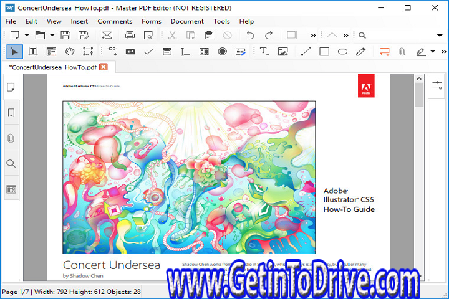Undo the last action
This screenshot has width=449, height=299.
(x=251, y=35)
